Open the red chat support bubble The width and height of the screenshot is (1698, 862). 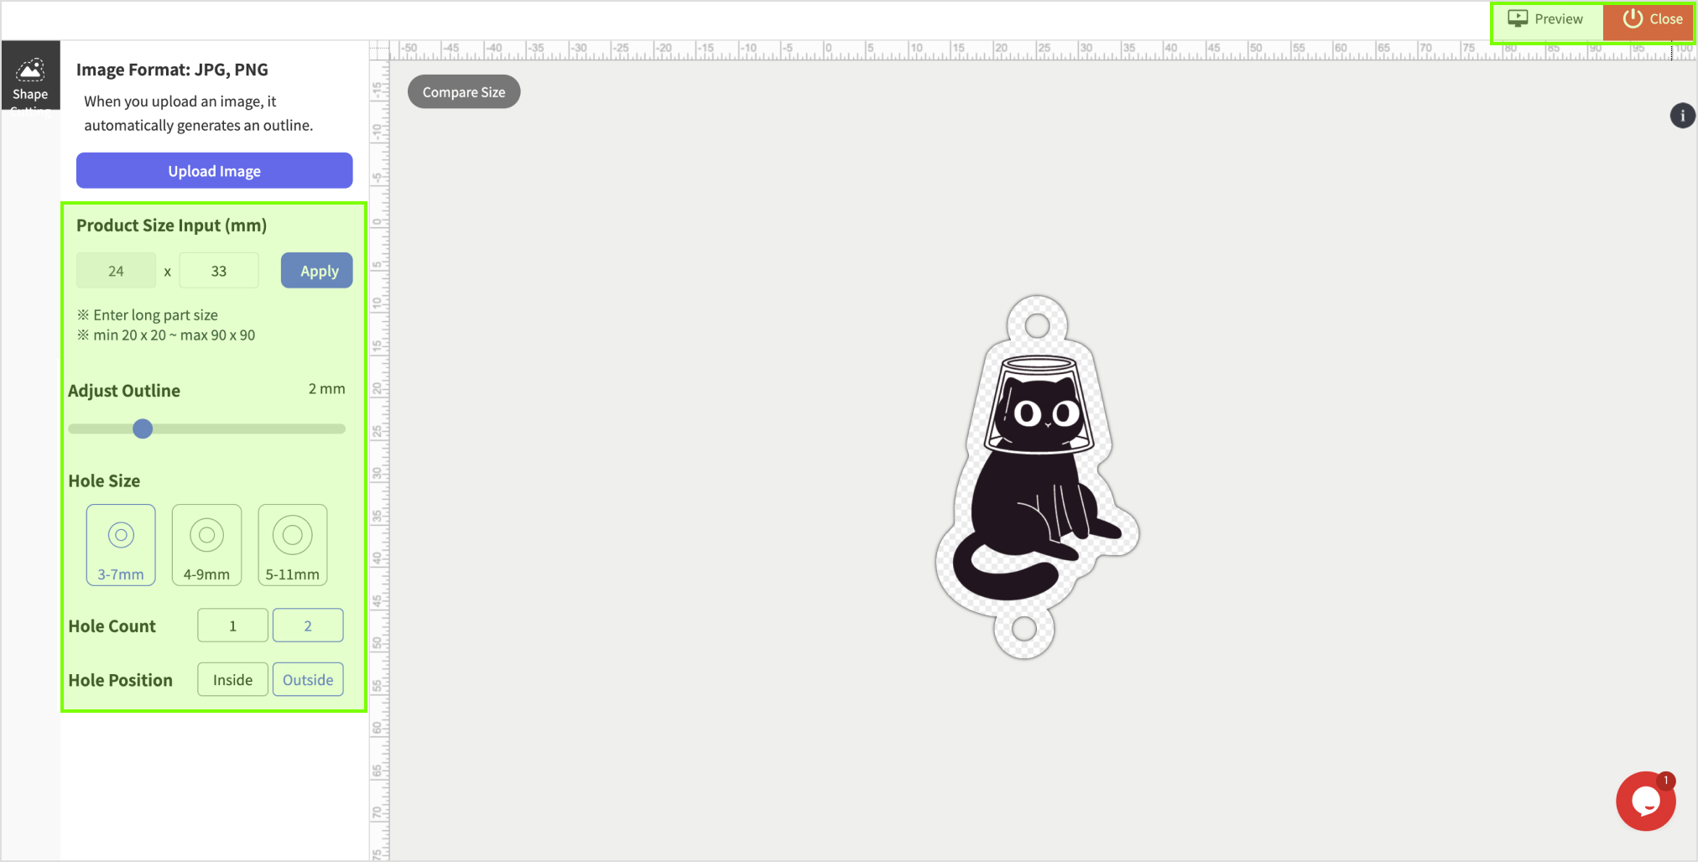pos(1645,802)
